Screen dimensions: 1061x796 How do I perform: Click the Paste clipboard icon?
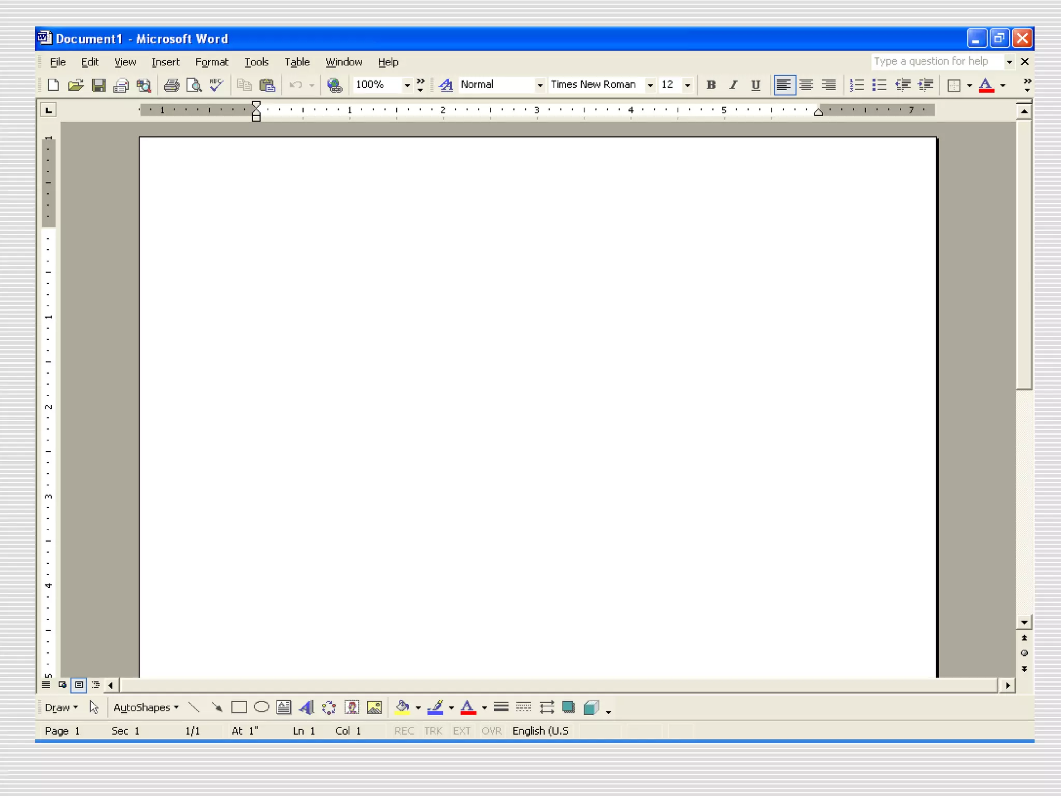pyautogui.click(x=267, y=85)
